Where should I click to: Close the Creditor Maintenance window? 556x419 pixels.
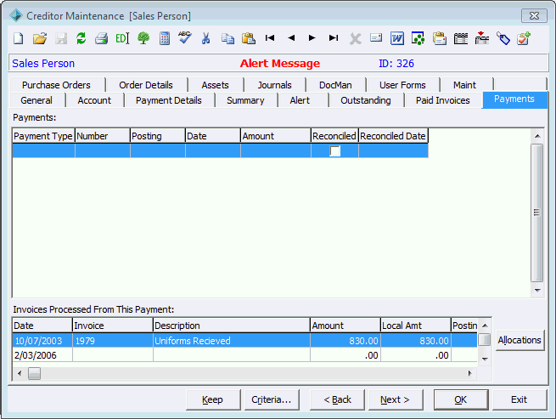[x=534, y=16]
